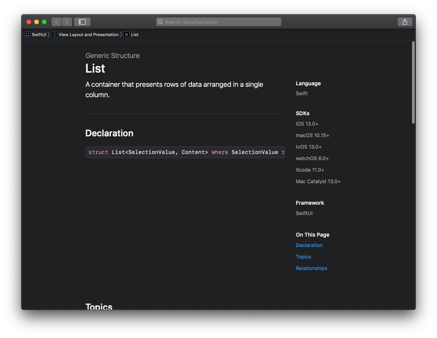Go back with the left arrow button

point(57,22)
